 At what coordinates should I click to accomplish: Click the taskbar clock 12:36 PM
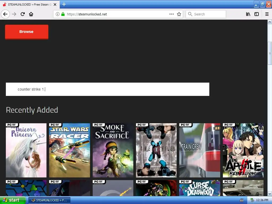point(262,200)
